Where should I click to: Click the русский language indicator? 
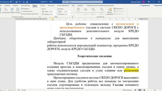(24, 90)
